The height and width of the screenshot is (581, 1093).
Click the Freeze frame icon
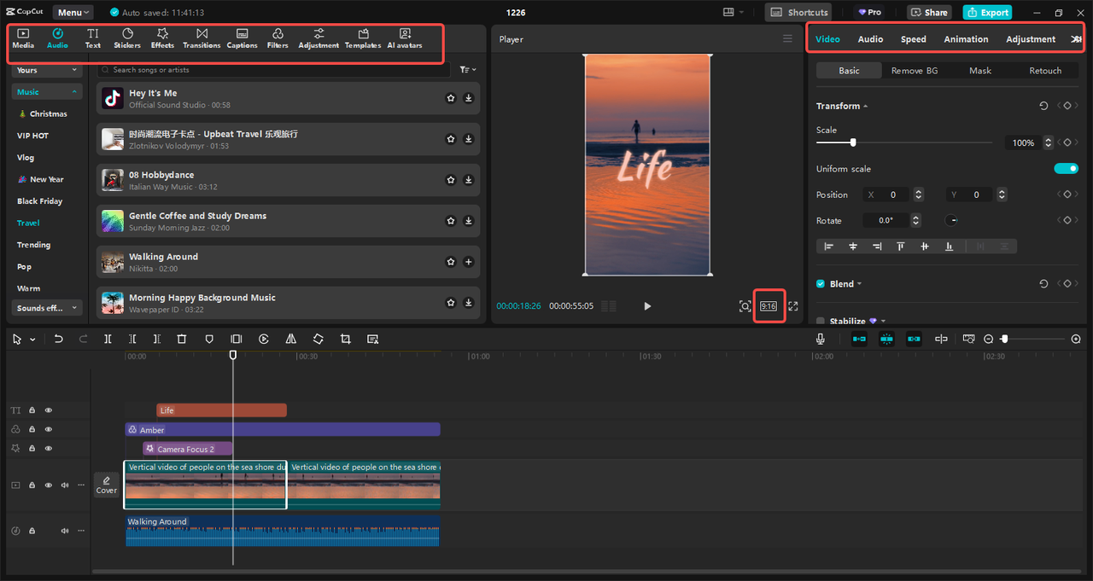point(237,339)
